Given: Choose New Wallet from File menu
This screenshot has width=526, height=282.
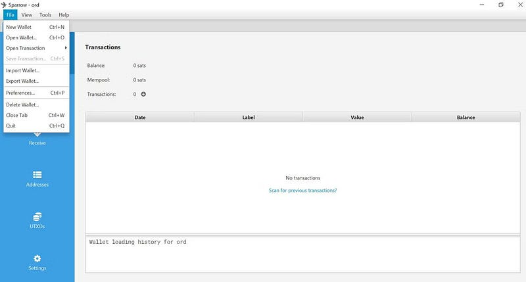Looking at the screenshot, I should tap(36, 27).
